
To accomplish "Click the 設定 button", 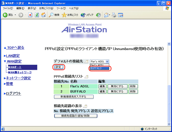I will coord(59,67).
